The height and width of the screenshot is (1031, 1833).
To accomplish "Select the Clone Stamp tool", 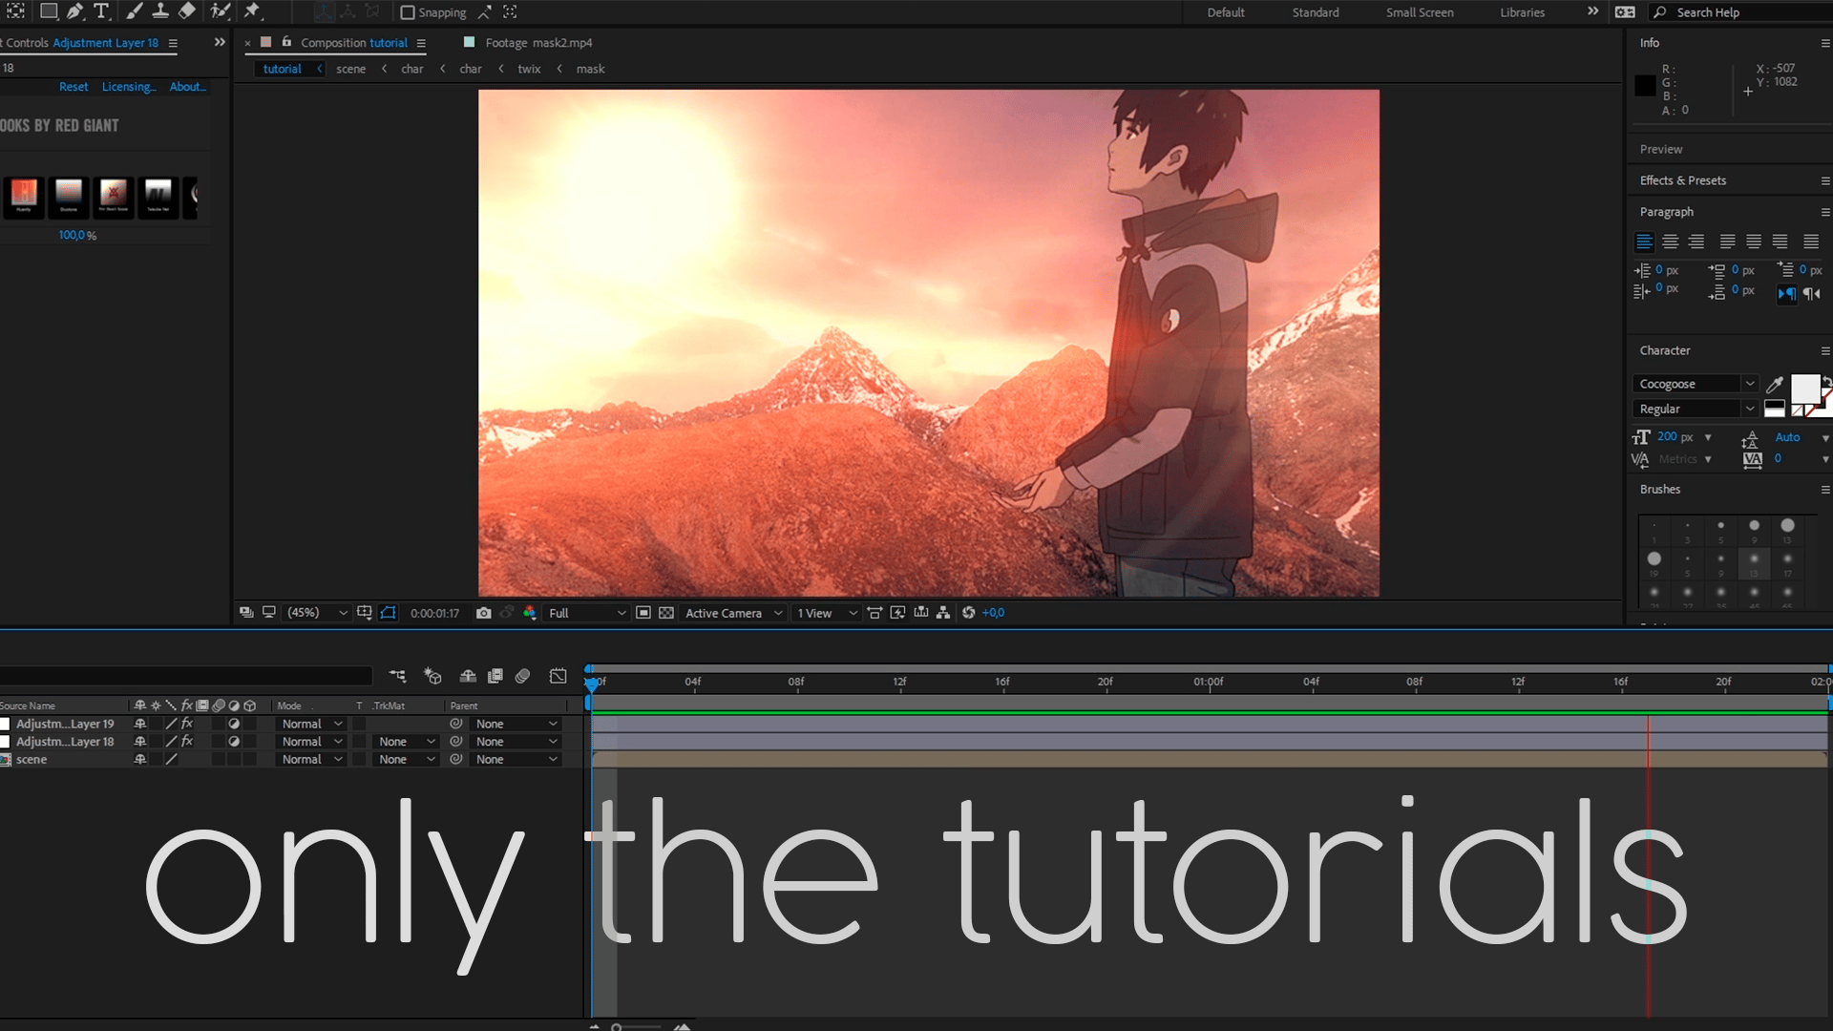I will (160, 11).
